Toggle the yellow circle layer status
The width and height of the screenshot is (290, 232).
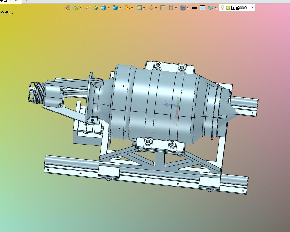click(x=228, y=8)
